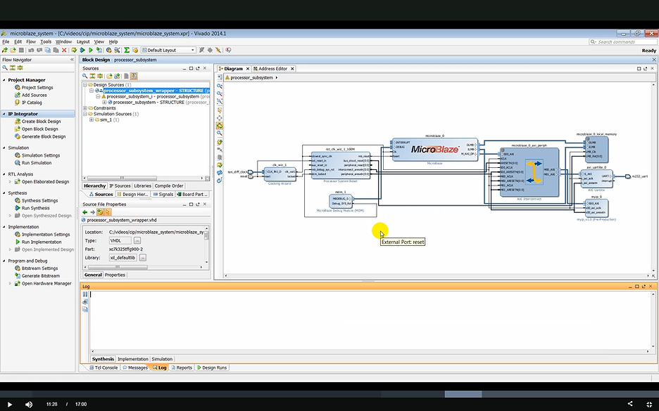Image resolution: width=659 pixels, height=411 pixels.
Task: Open the Tools menu
Action: [x=46, y=41]
